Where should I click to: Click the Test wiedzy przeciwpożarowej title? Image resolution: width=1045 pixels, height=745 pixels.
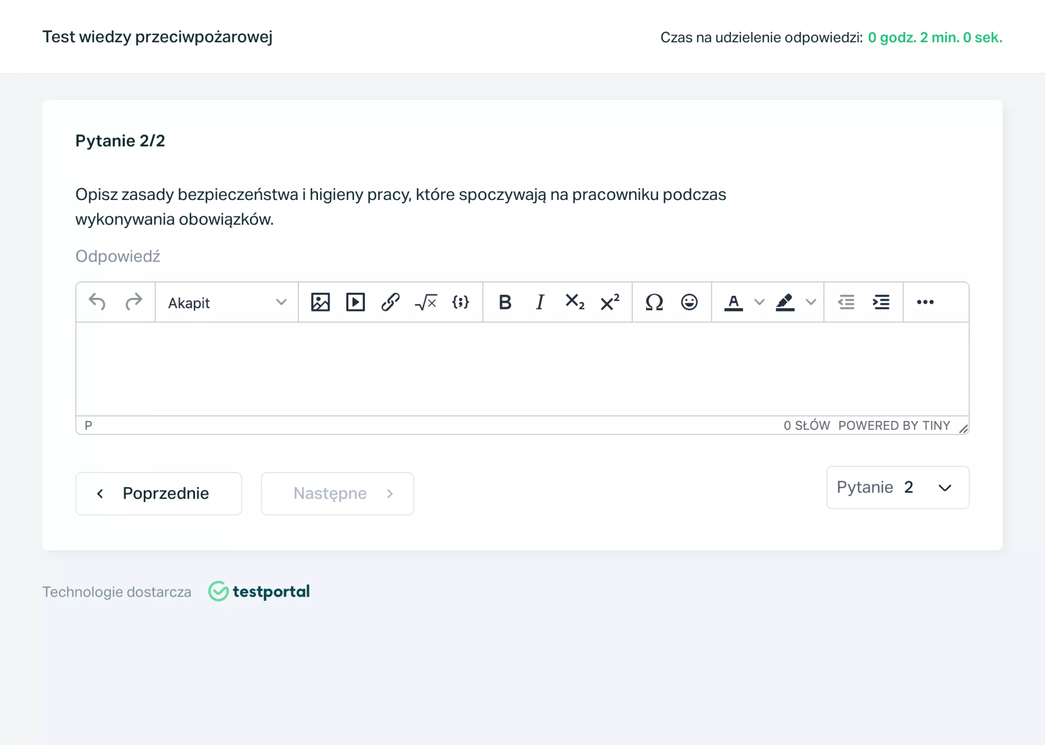pos(157,37)
